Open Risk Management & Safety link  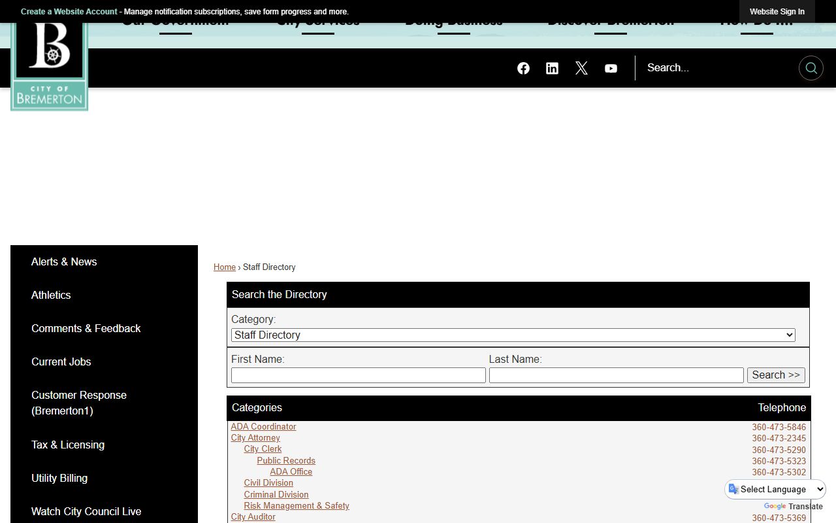(297, 506)
